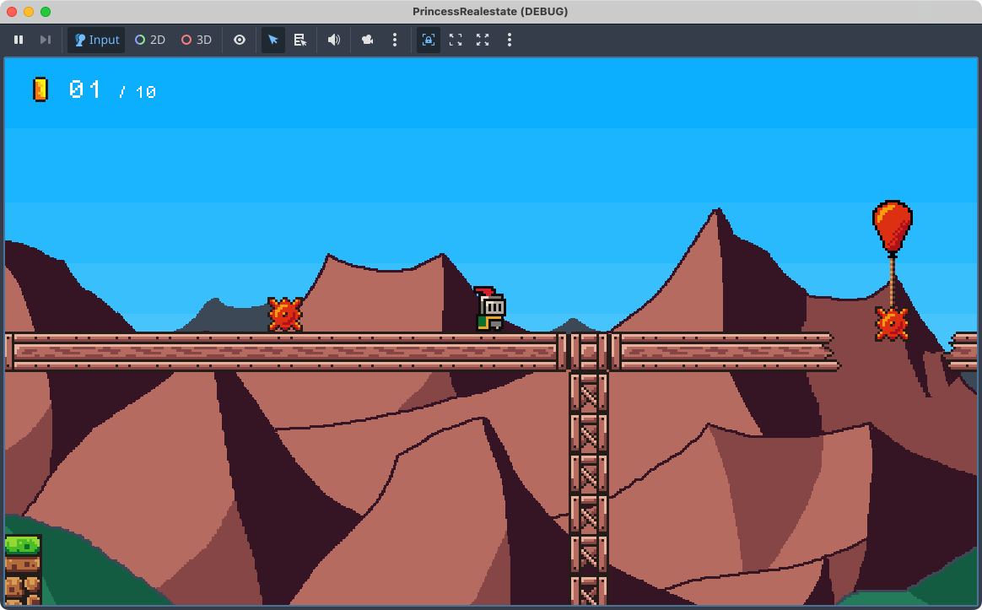The width and height of the screenshot is (982, 610).
Task: Click the next frame step button
Action: (46, 40)
